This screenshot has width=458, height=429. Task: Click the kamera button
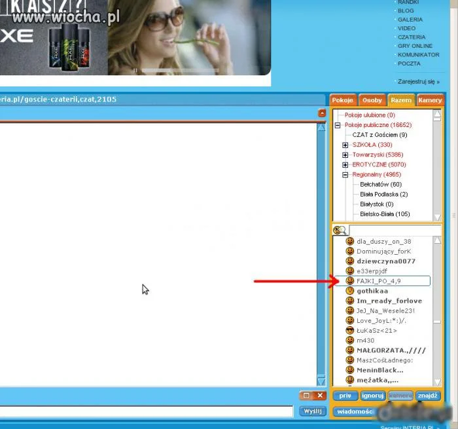[400, 396]
